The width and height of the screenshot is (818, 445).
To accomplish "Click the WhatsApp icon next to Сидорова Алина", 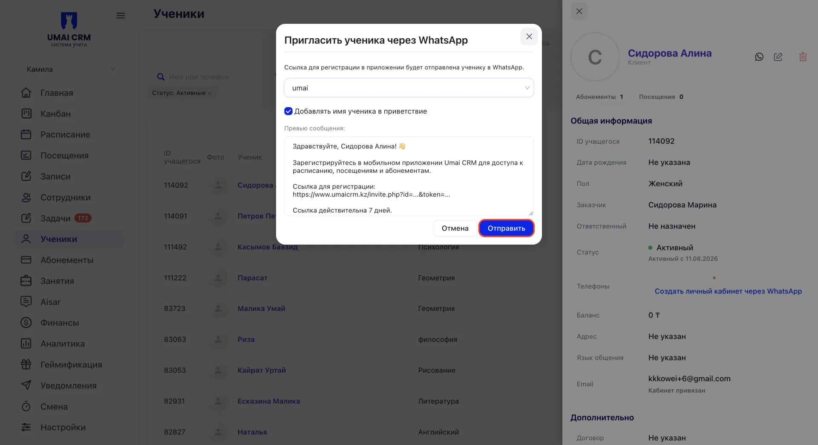I will point(759,57).
